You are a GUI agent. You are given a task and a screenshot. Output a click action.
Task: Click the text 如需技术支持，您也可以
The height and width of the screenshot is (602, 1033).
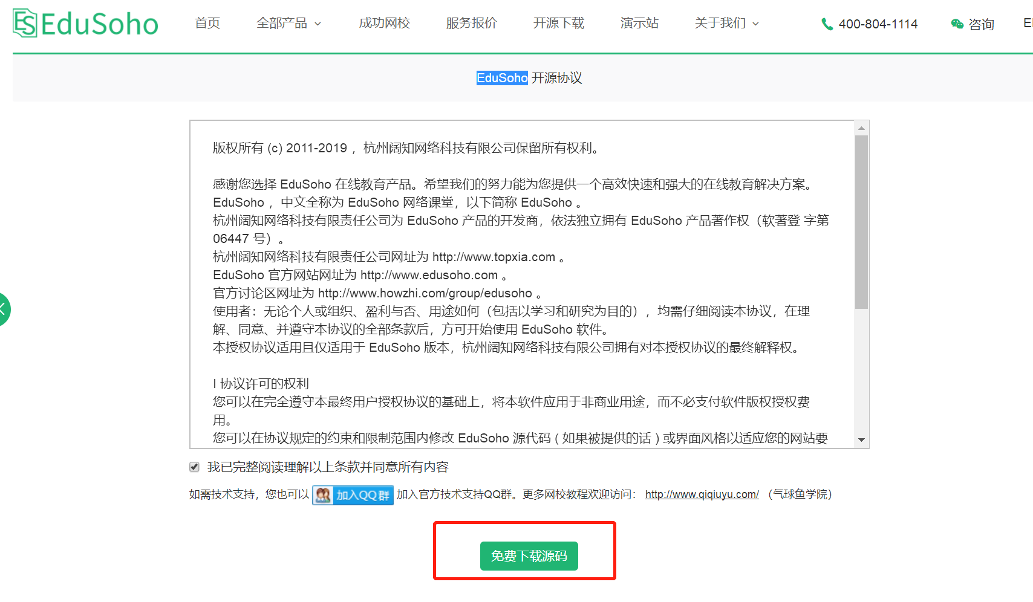249,494
